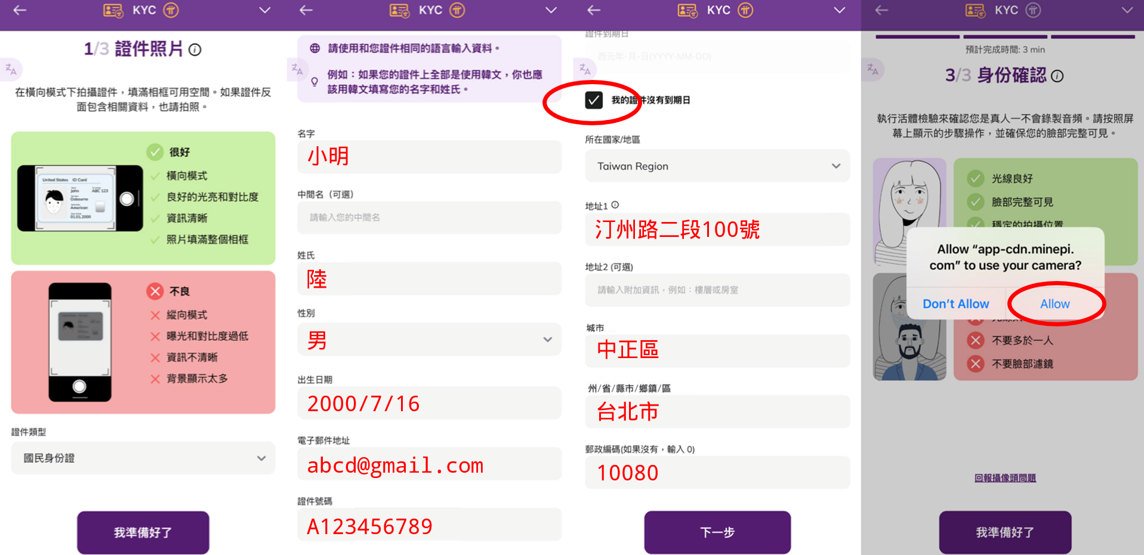Tap the Pi coin icon next to KYC
This screenshot has width=1144, height=555.
point(172,10)
